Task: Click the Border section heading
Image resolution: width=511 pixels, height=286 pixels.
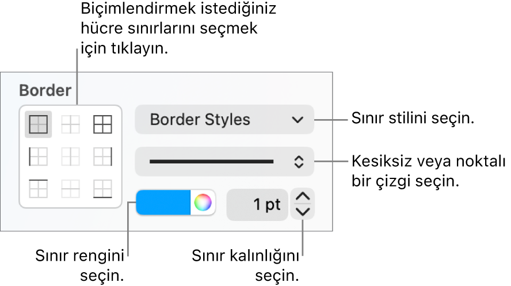Action: (45, 90)
